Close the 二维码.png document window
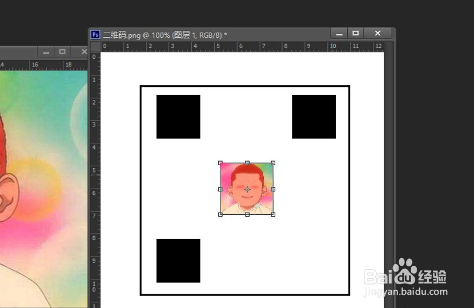474x308 pixels. (x=377, y=33)
